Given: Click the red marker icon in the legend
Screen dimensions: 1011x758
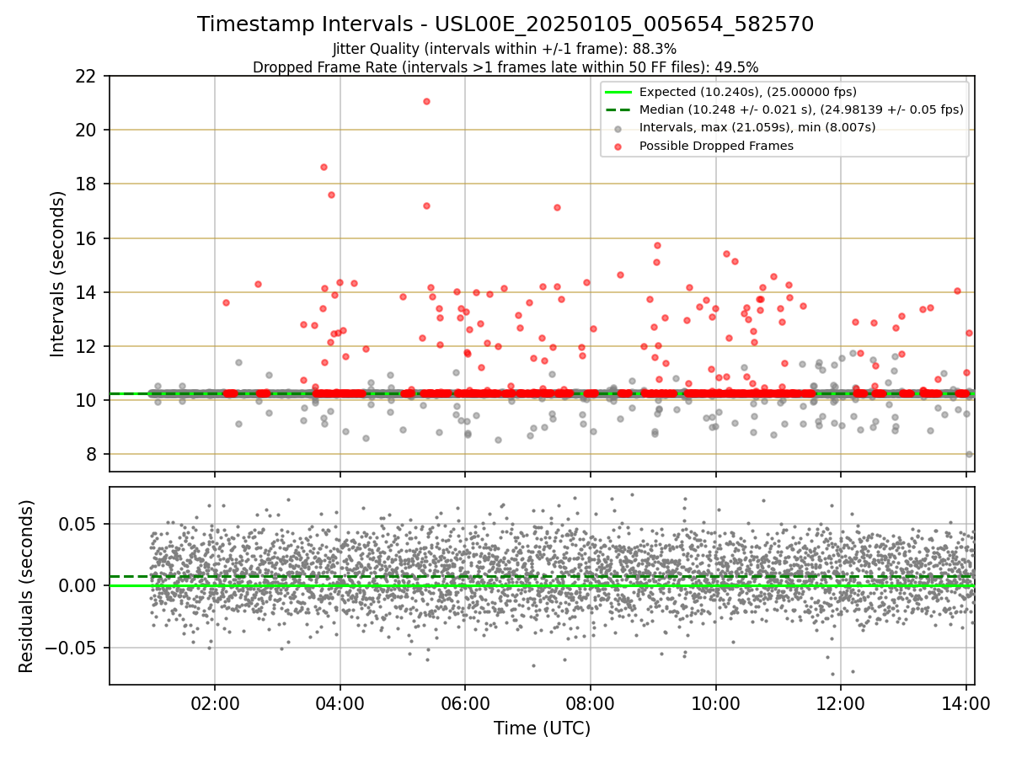Looking at the screenshot, I should coord(618,146).
